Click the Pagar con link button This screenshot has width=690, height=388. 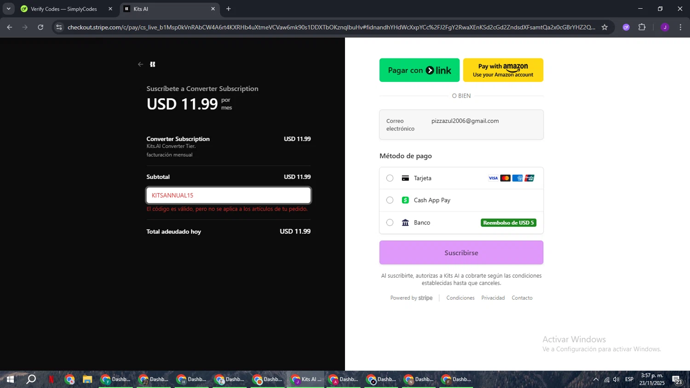(420, 70)
